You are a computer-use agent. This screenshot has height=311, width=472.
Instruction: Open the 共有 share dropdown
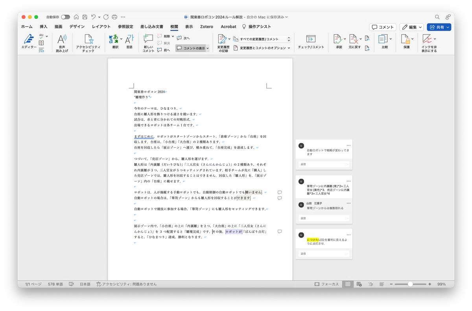[439, 27]
